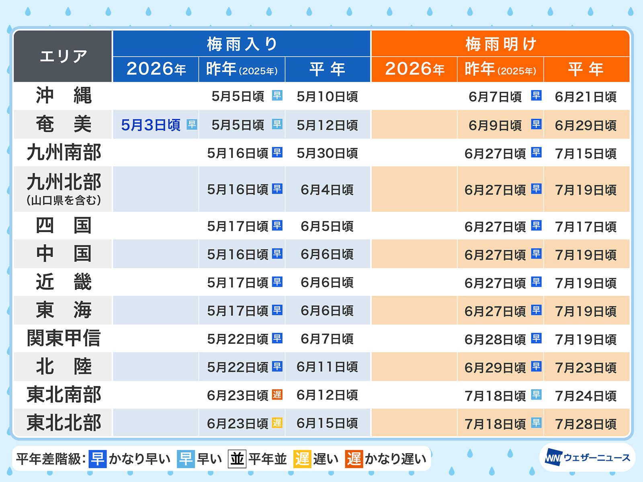Click the Weathernews WNI logo icon
Viewport: 643px width, 482px height.
coord(553,458)
